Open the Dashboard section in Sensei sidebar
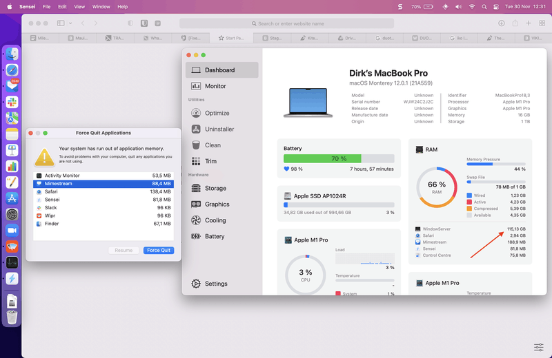552x358 pixels. (221, 70)
